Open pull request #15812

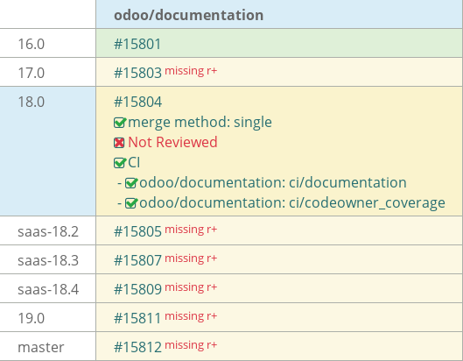pos(137,347)
